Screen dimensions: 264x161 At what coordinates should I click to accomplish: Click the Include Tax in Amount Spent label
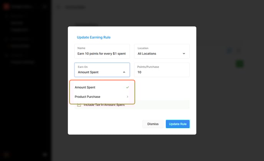coord(104,105)
